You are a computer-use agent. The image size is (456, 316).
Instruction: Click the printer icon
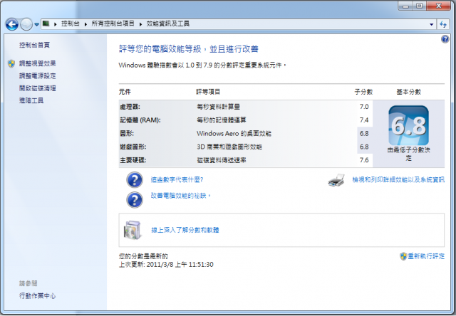tap(336, 180)
